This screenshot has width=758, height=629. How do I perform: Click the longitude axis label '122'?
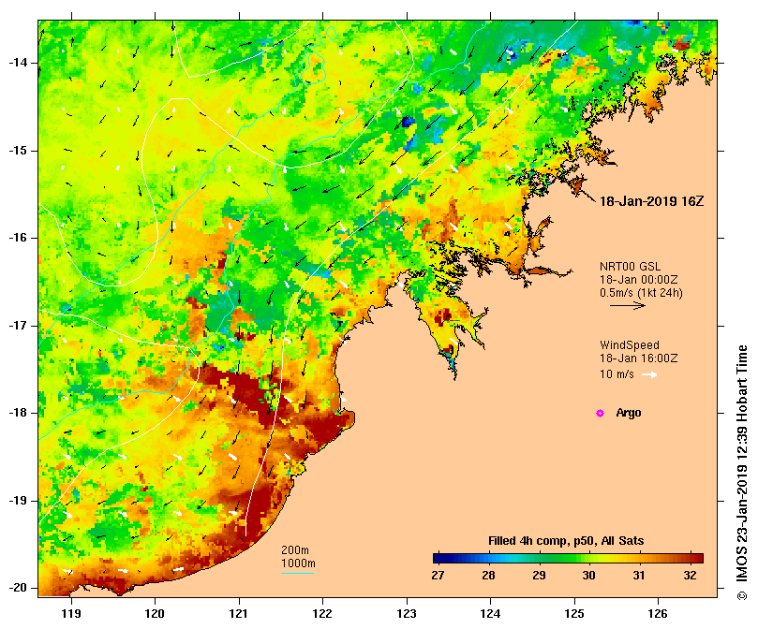pos(322,614)
